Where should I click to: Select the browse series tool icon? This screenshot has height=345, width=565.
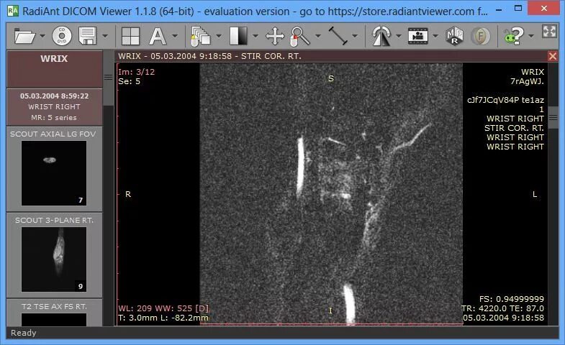click(201, 37)
